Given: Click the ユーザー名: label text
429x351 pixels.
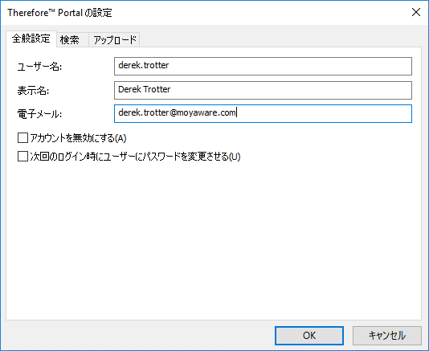Looking at the screenshot, I should (39, 67).
